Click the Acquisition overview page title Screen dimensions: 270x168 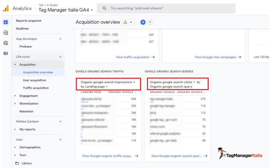click(98, 22)
